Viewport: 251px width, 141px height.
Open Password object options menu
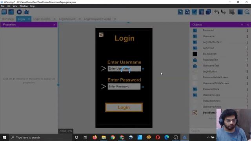pyautogui.click(x=247, y=31)
